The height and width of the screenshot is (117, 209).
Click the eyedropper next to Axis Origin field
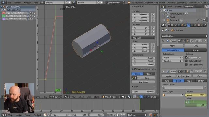click(x=182, y=95)
